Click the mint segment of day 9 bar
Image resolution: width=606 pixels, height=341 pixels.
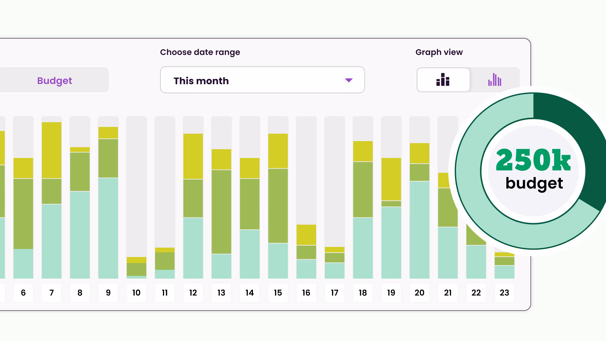point(108,228)
